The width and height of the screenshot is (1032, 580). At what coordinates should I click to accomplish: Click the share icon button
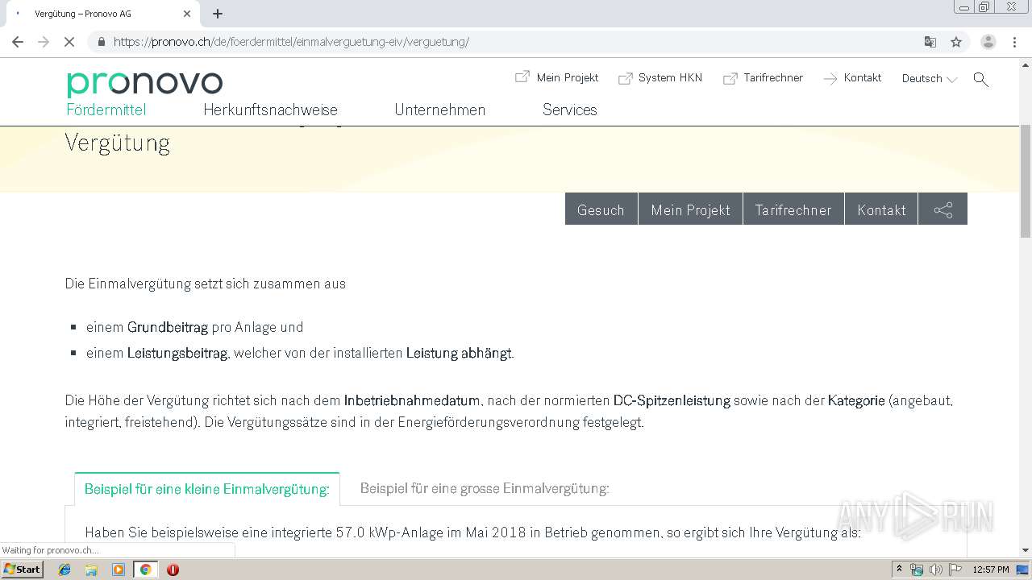pyautogui.click(x=943, y=209)
